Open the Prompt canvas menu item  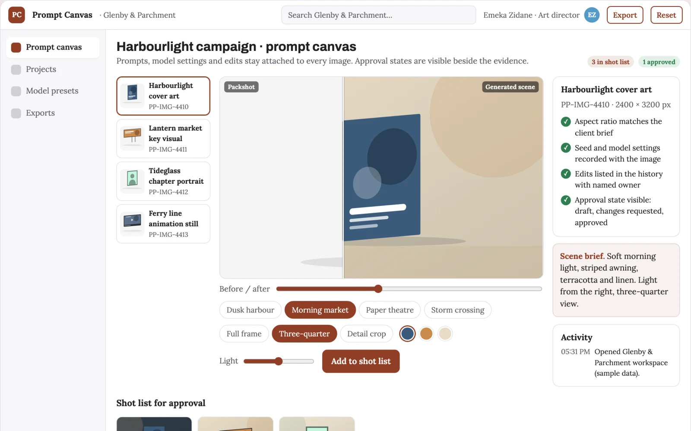coord(53,47)
